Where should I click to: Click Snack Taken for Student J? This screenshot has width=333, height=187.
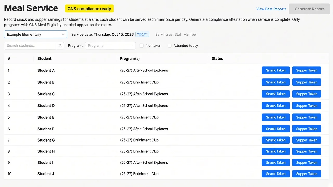[276, 174]
